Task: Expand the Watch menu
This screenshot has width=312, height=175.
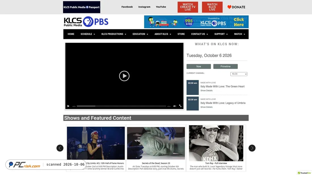Action: [239, 34]
